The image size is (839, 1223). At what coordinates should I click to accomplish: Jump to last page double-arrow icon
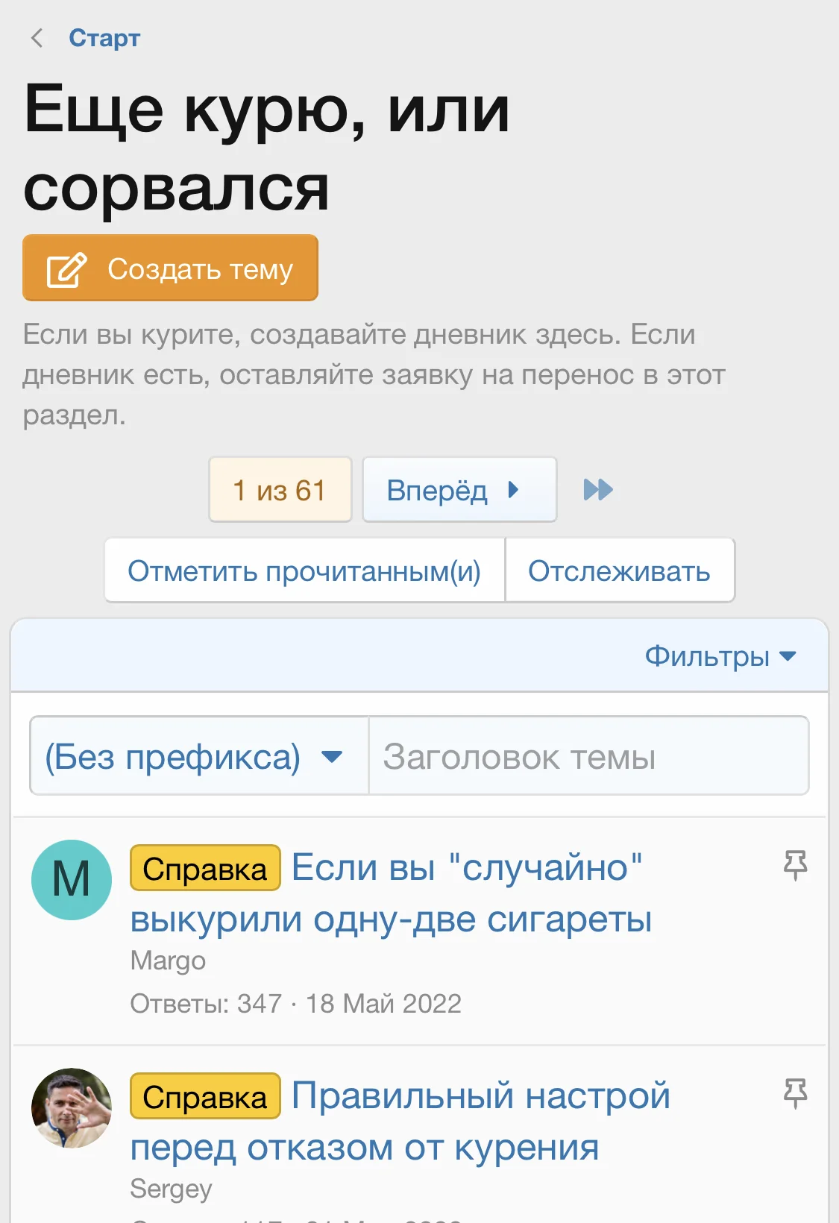[598, 490]
